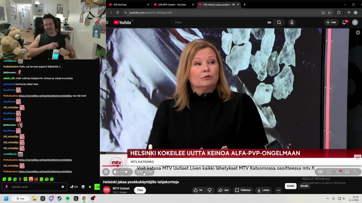Download the video with Lataa

263,190
